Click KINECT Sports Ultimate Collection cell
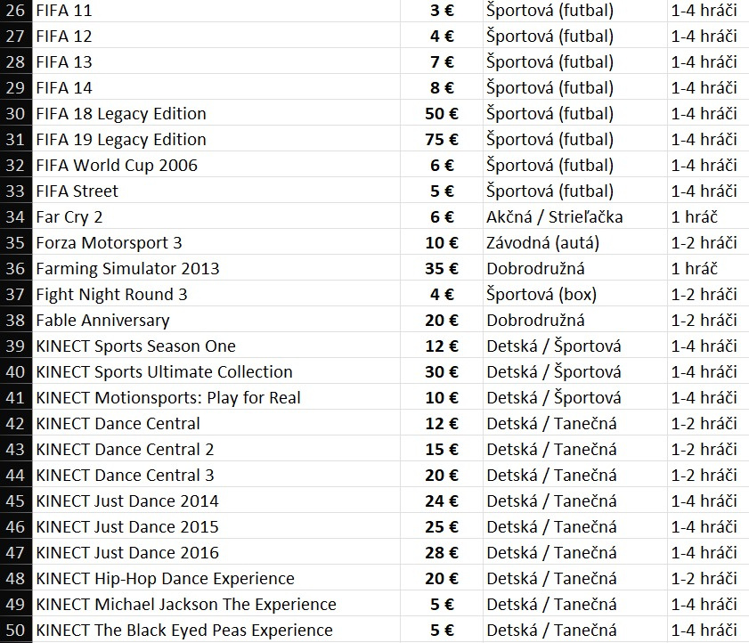The width and height of the screenshot is (749, 643). [x=164, y=372]
